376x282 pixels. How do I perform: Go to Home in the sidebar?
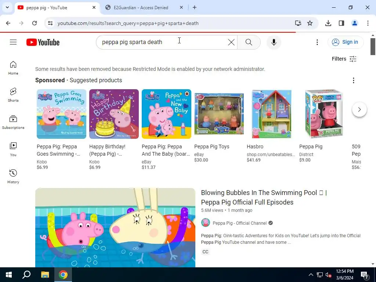tap(13, 68)
